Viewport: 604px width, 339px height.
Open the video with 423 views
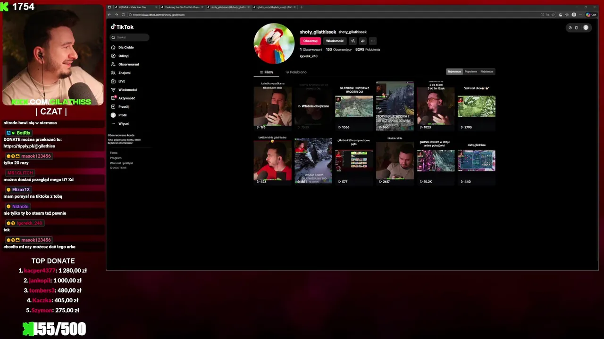[272, 160]
